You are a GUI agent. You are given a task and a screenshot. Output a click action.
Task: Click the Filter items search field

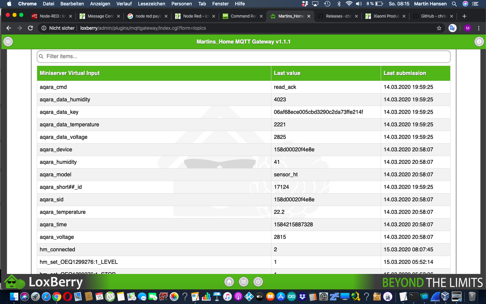coord(244,56)
